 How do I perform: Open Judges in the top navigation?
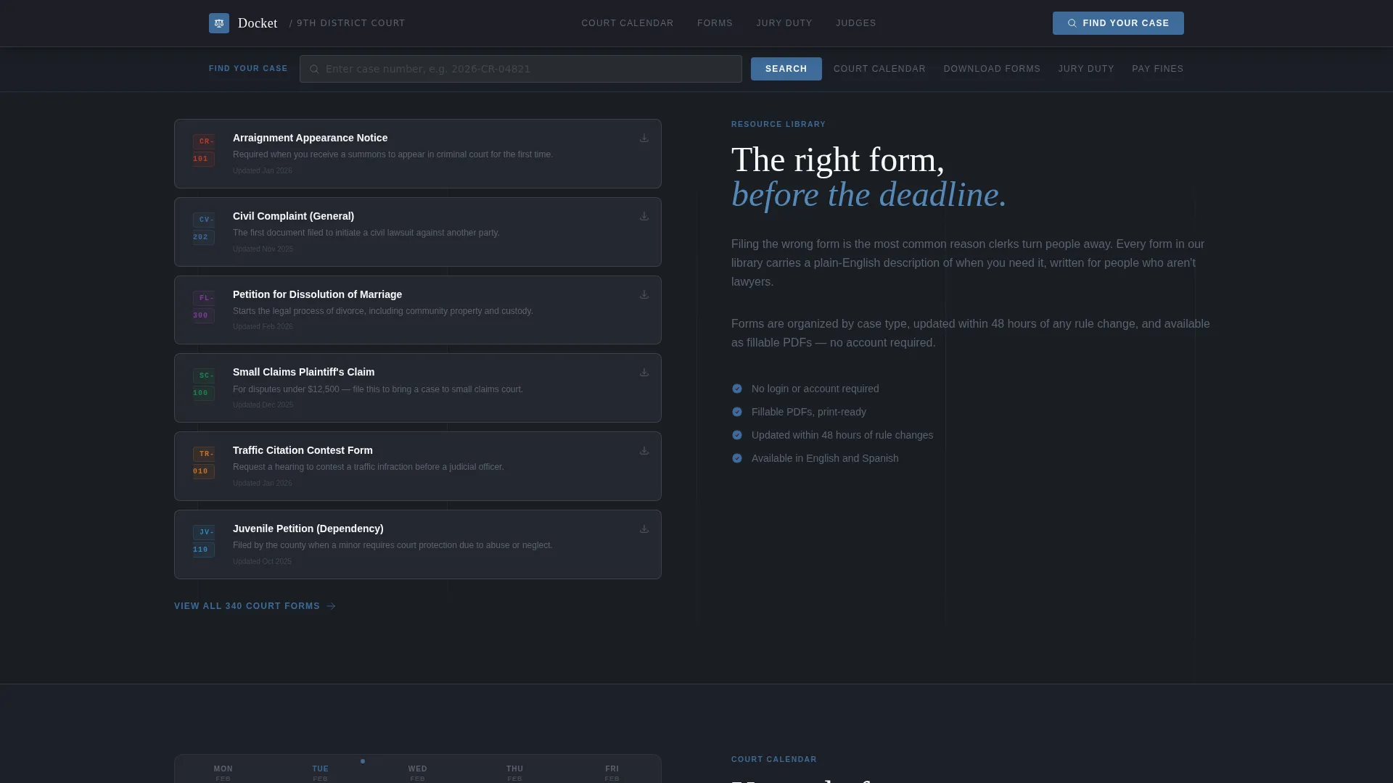(x=856, y=23)
